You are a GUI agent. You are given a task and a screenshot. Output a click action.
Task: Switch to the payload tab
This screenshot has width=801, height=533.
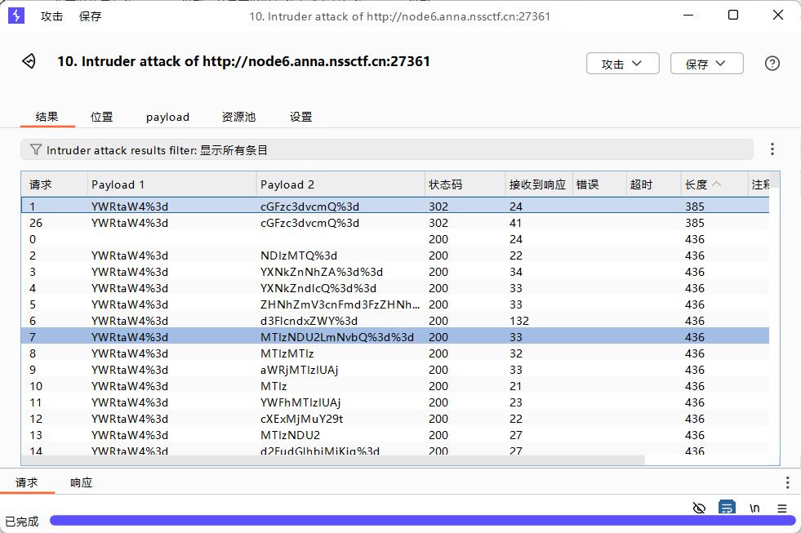pos(167,117)
